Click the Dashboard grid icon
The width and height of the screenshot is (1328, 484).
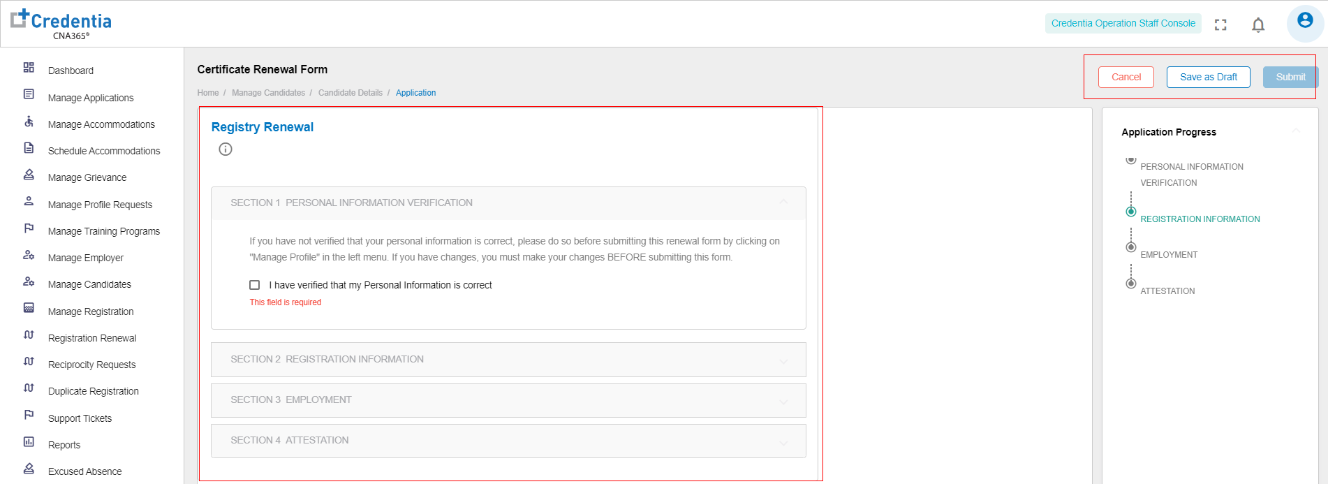pyautogui.click(x=29, y=68)
